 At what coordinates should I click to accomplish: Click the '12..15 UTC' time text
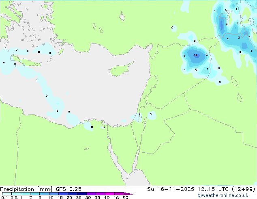[213, 189]
